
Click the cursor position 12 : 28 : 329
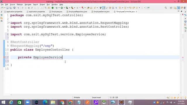(x=114, y=97)
